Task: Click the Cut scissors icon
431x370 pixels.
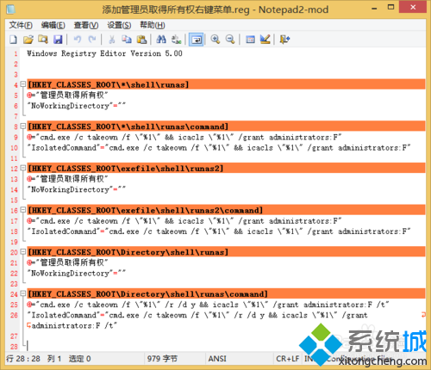Action: (x=112, y=40)
